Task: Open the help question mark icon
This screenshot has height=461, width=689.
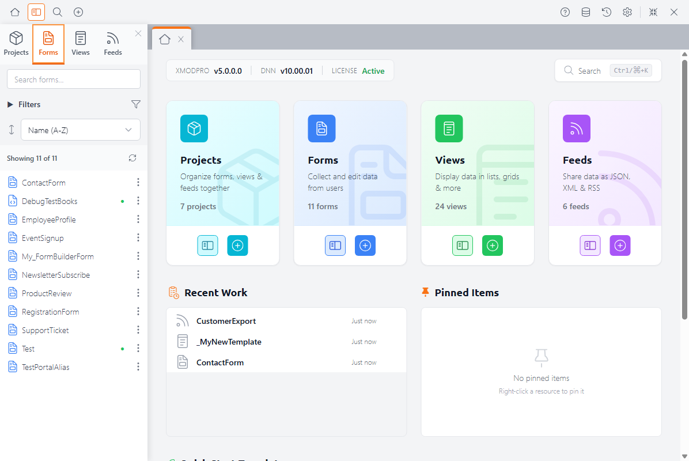Action: pyautogui.click(x=565, y=12)
